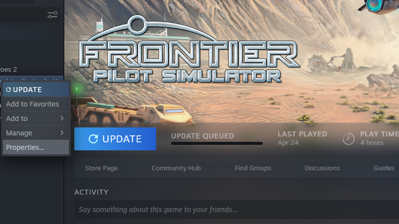Screen dimensions: 399x224
Task: Open the library filter settings icon
Action: 52,15
